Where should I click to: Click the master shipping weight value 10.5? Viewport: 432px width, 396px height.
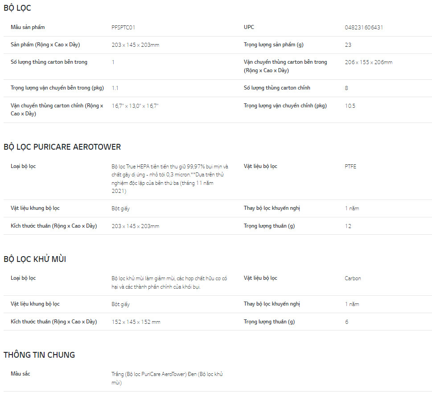coord(350,106)
